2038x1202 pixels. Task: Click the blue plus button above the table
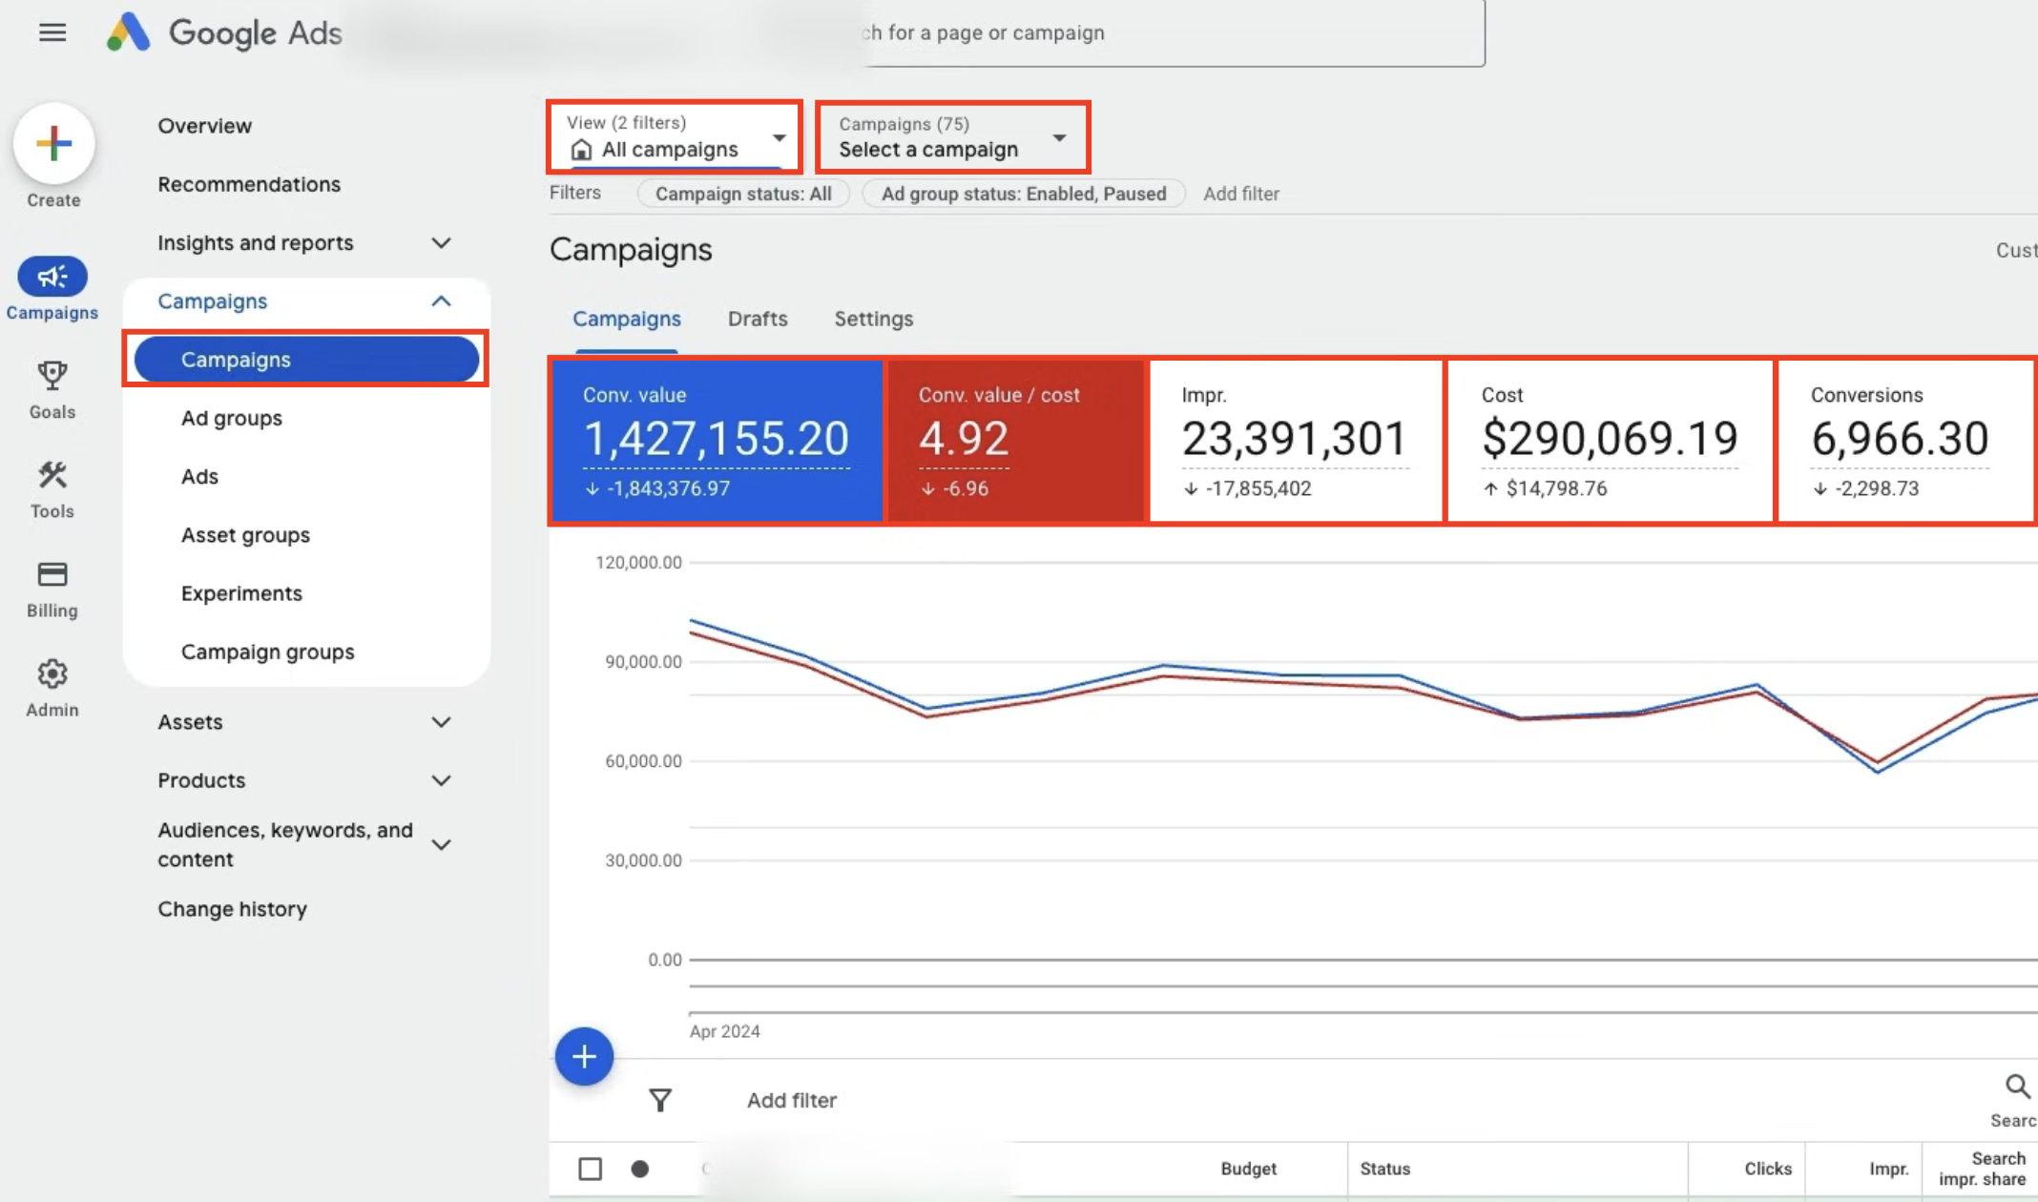583,1056
